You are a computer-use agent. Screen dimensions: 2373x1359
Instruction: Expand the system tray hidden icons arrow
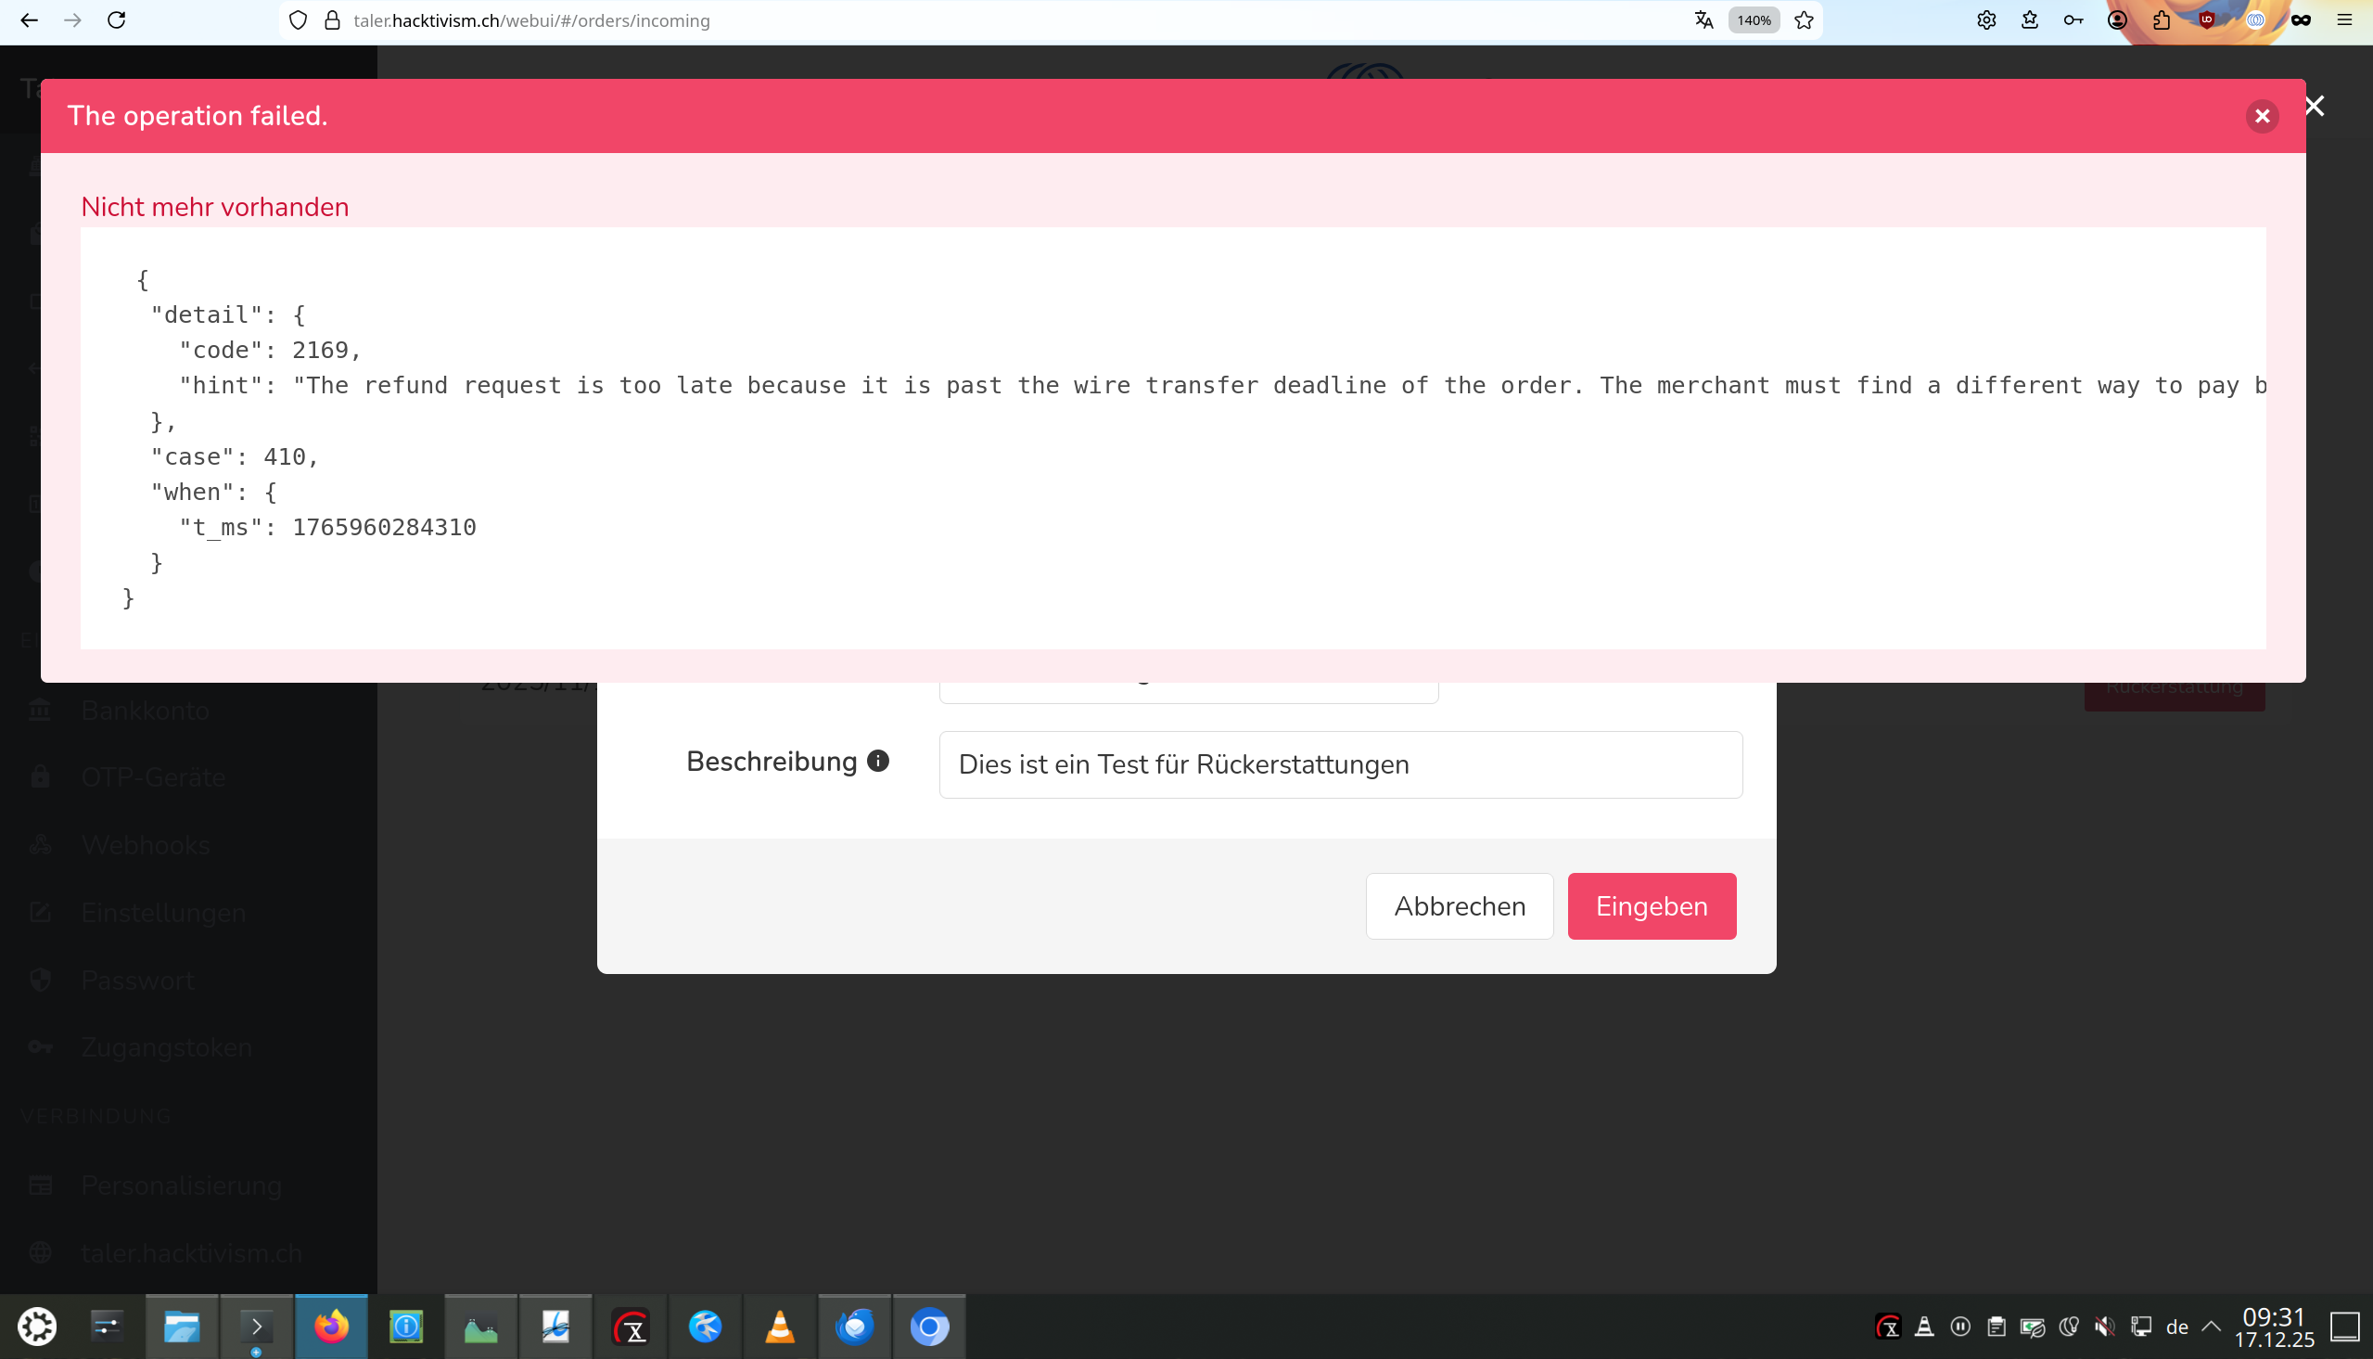2211,1327
